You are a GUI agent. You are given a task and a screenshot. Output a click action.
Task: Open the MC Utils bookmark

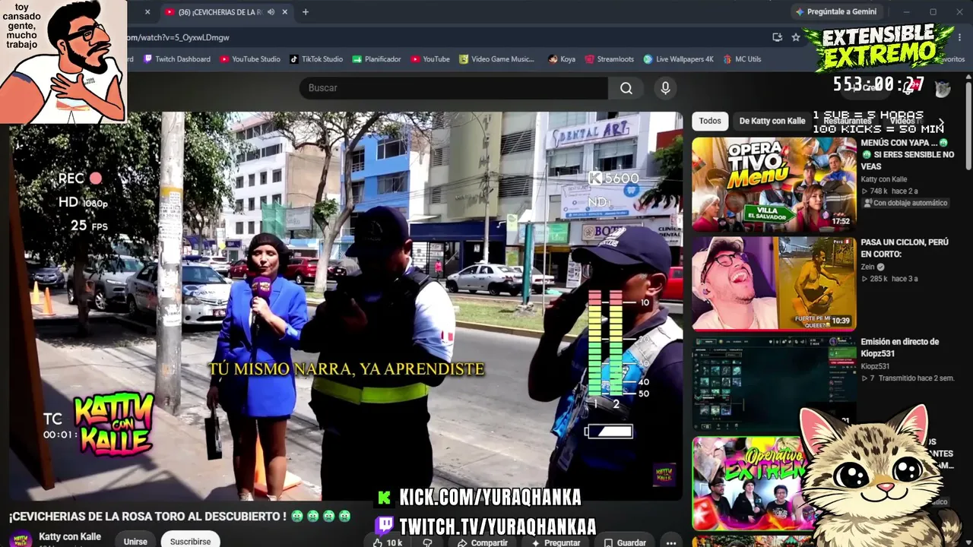[741, 59]
